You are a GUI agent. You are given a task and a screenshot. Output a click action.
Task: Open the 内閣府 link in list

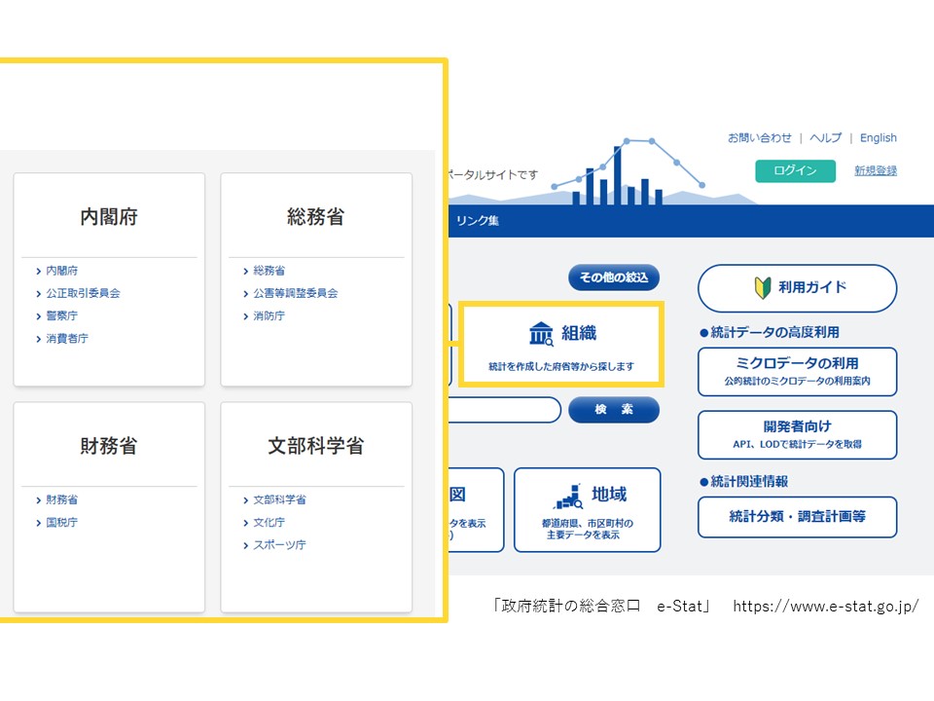click(x=62, y=271)
